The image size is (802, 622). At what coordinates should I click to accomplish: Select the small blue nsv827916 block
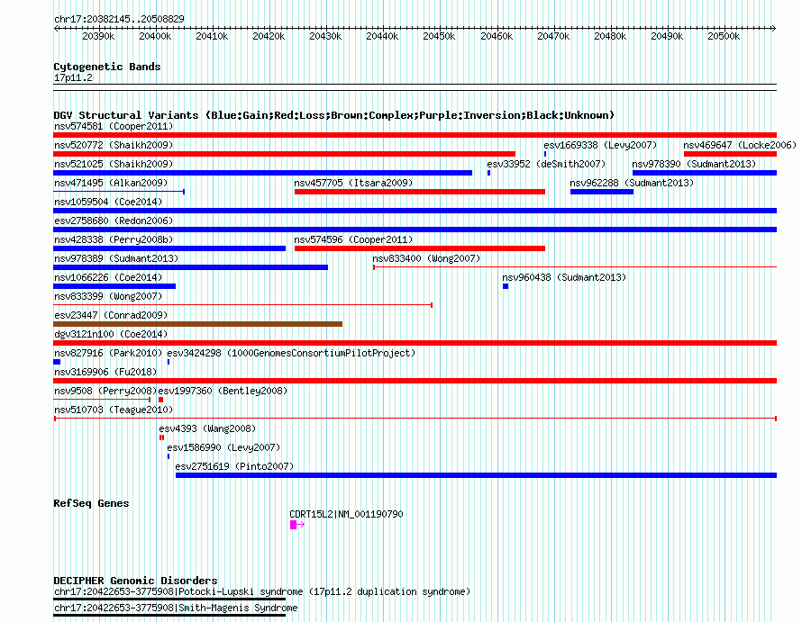57,362
